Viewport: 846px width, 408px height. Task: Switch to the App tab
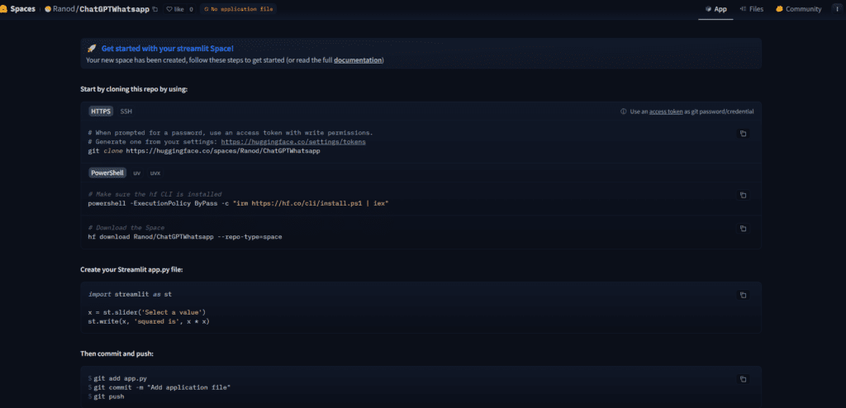(716, 9)
